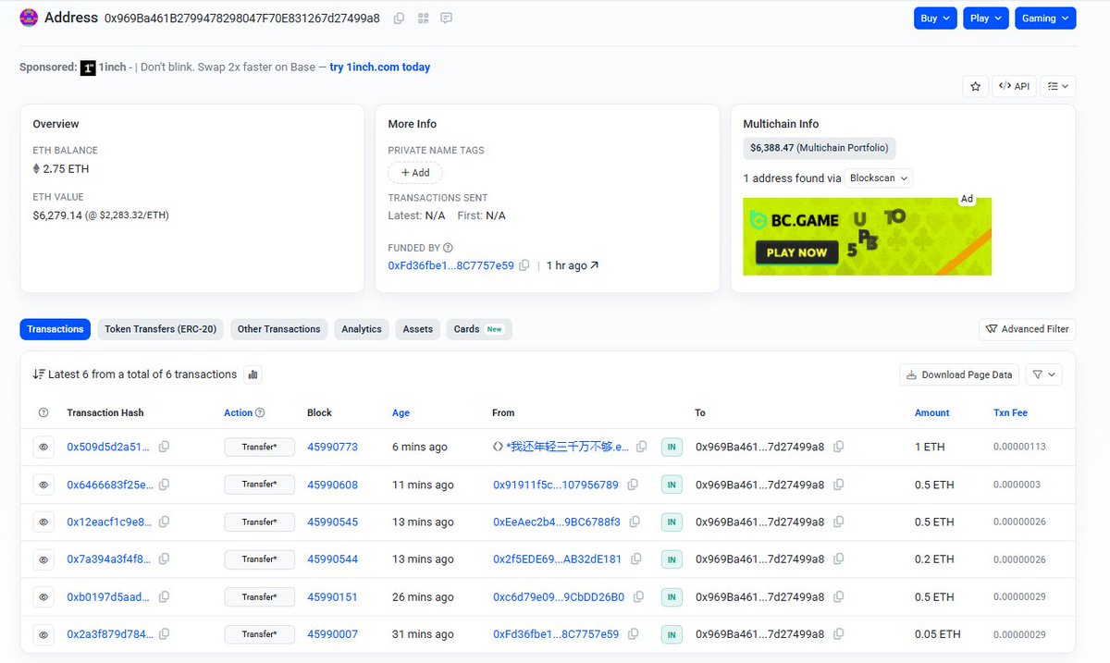1110x663 pixels.
Task: Open the 'try 1inch.com today' link
Action: click(379, 68)
